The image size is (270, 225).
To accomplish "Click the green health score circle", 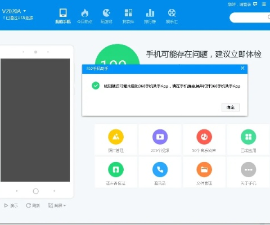I will point(117,54).
